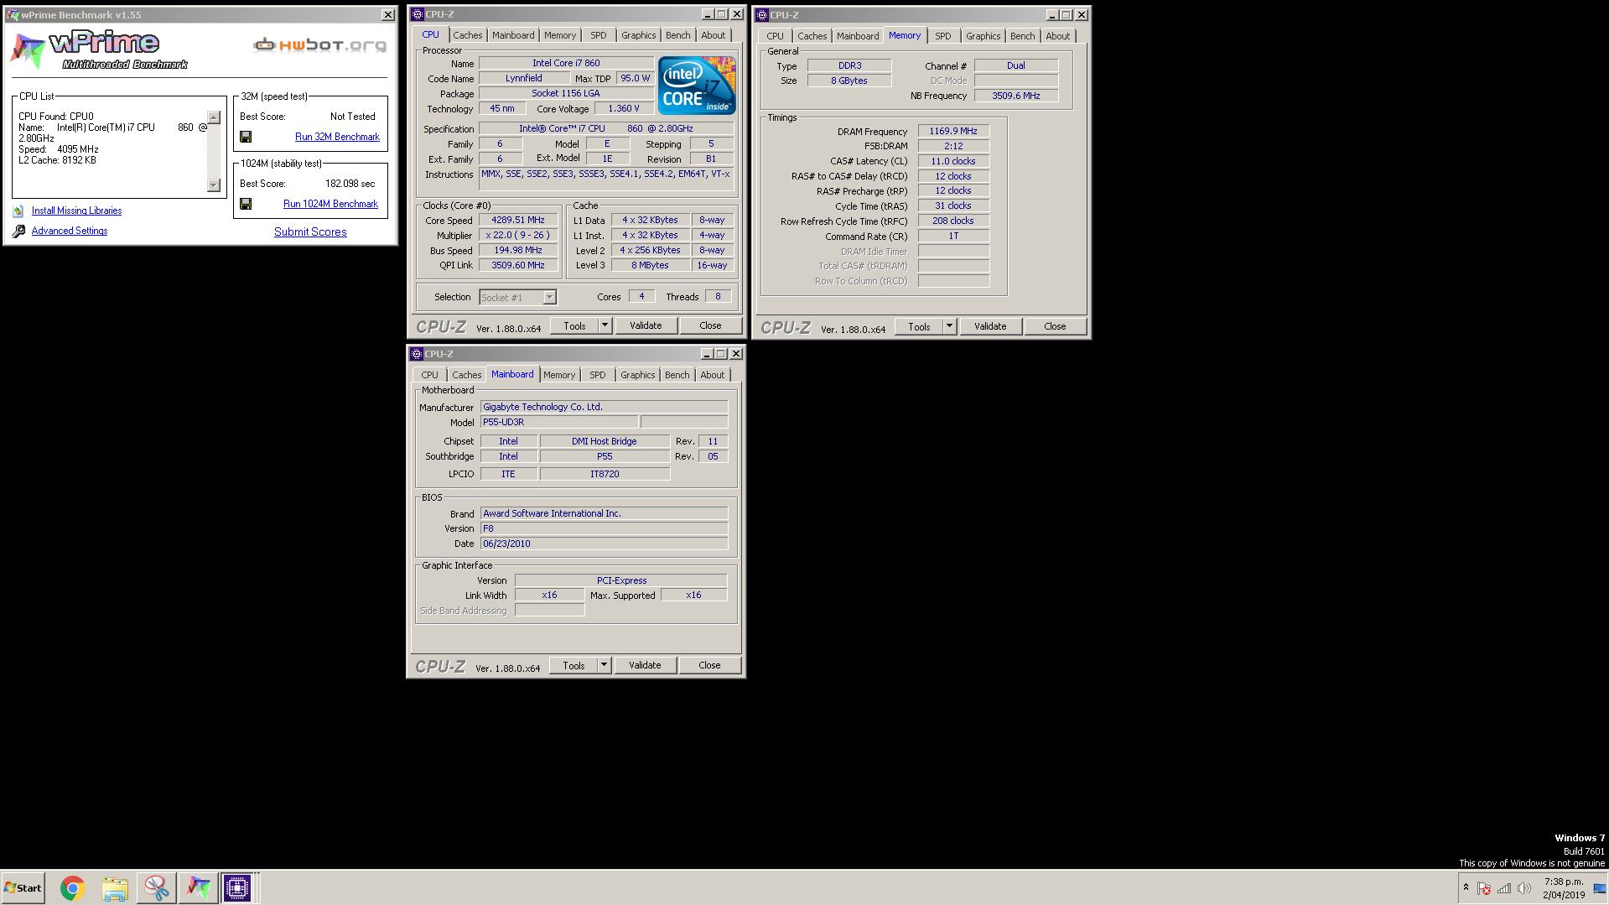
Task: Select CPU-Z icon in the taskbar
Action: [237, 888]
